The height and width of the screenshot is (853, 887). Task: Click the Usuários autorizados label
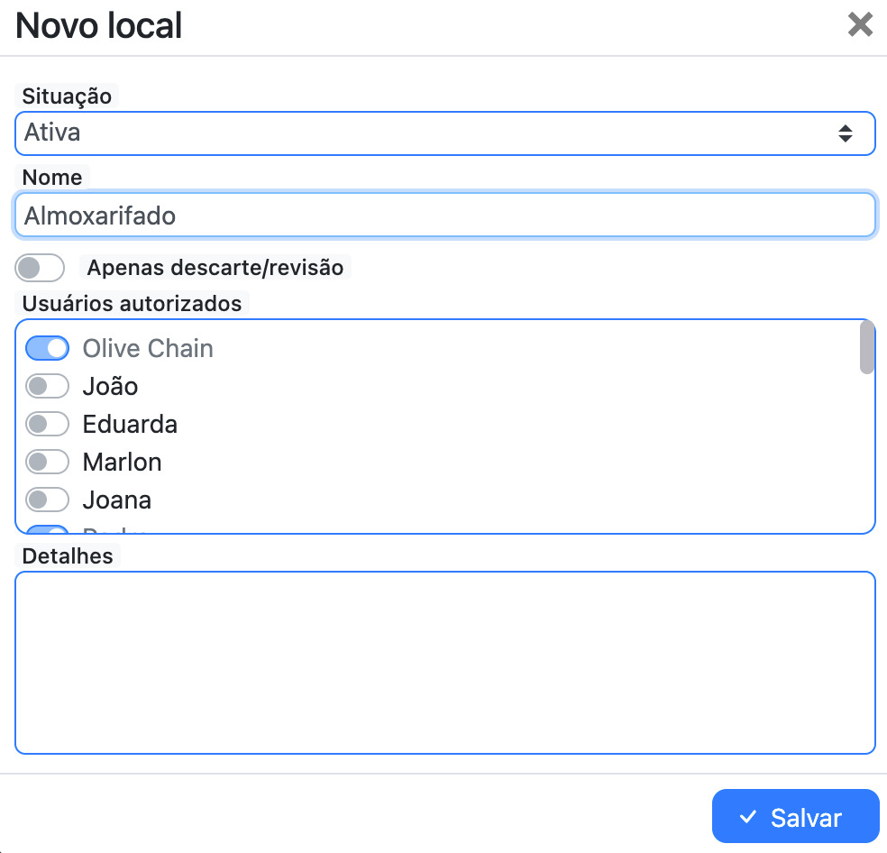tap(130, 304)
